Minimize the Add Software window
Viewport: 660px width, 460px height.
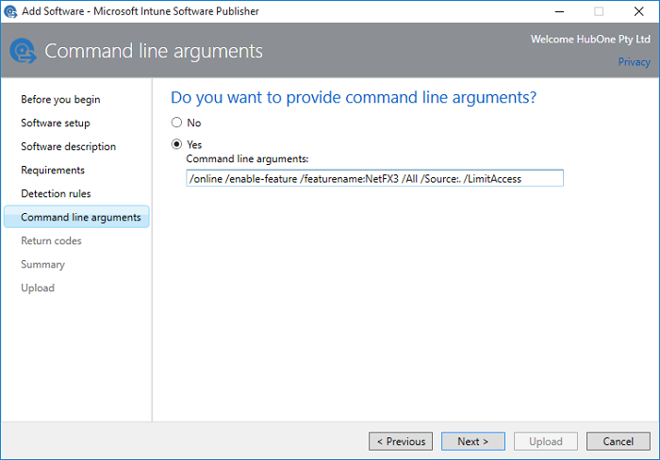pyautogui.click(x=559, y=11)
